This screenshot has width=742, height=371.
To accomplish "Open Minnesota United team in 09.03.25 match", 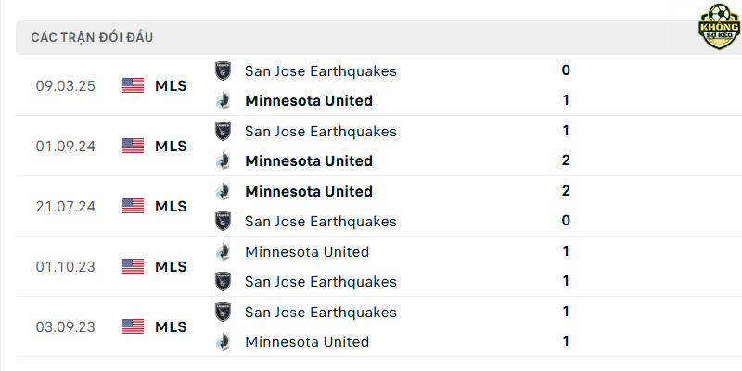I will (309, 100).
